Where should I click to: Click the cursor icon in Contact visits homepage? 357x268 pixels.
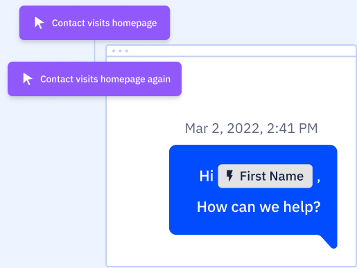coord(39,23)
